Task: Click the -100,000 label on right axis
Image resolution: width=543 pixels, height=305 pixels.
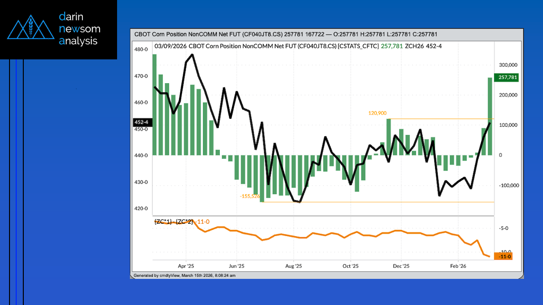Action: (x=507, y=185)
